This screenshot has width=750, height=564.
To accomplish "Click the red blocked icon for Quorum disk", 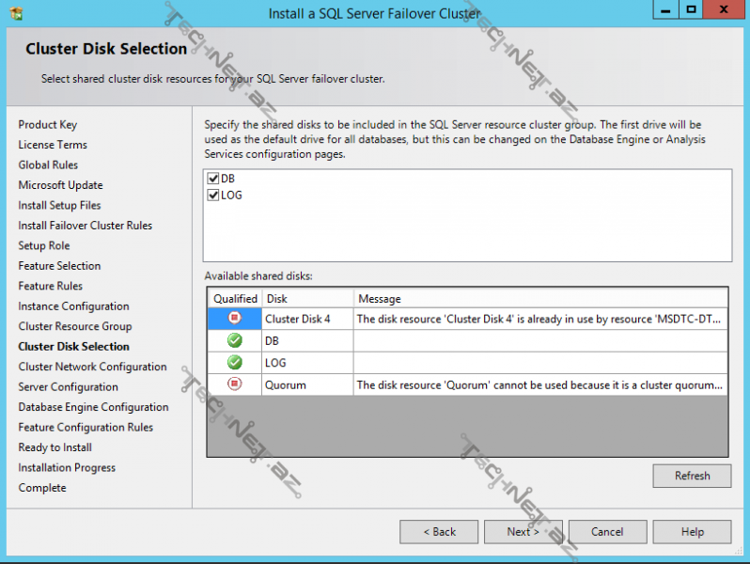I will [x=235, y=384].
